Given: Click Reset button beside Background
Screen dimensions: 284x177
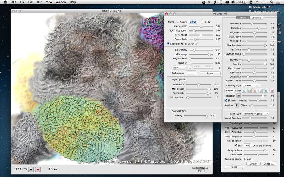Looking at the screenshot, I should click(210, 73).
